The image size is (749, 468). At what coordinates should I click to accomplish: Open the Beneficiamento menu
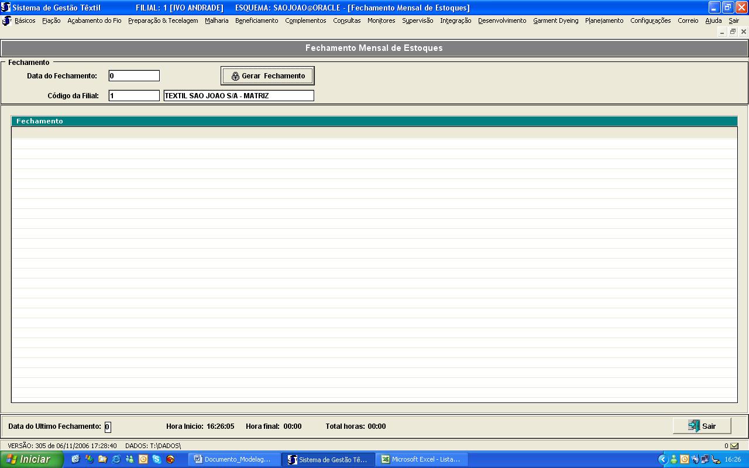(256, 20)
